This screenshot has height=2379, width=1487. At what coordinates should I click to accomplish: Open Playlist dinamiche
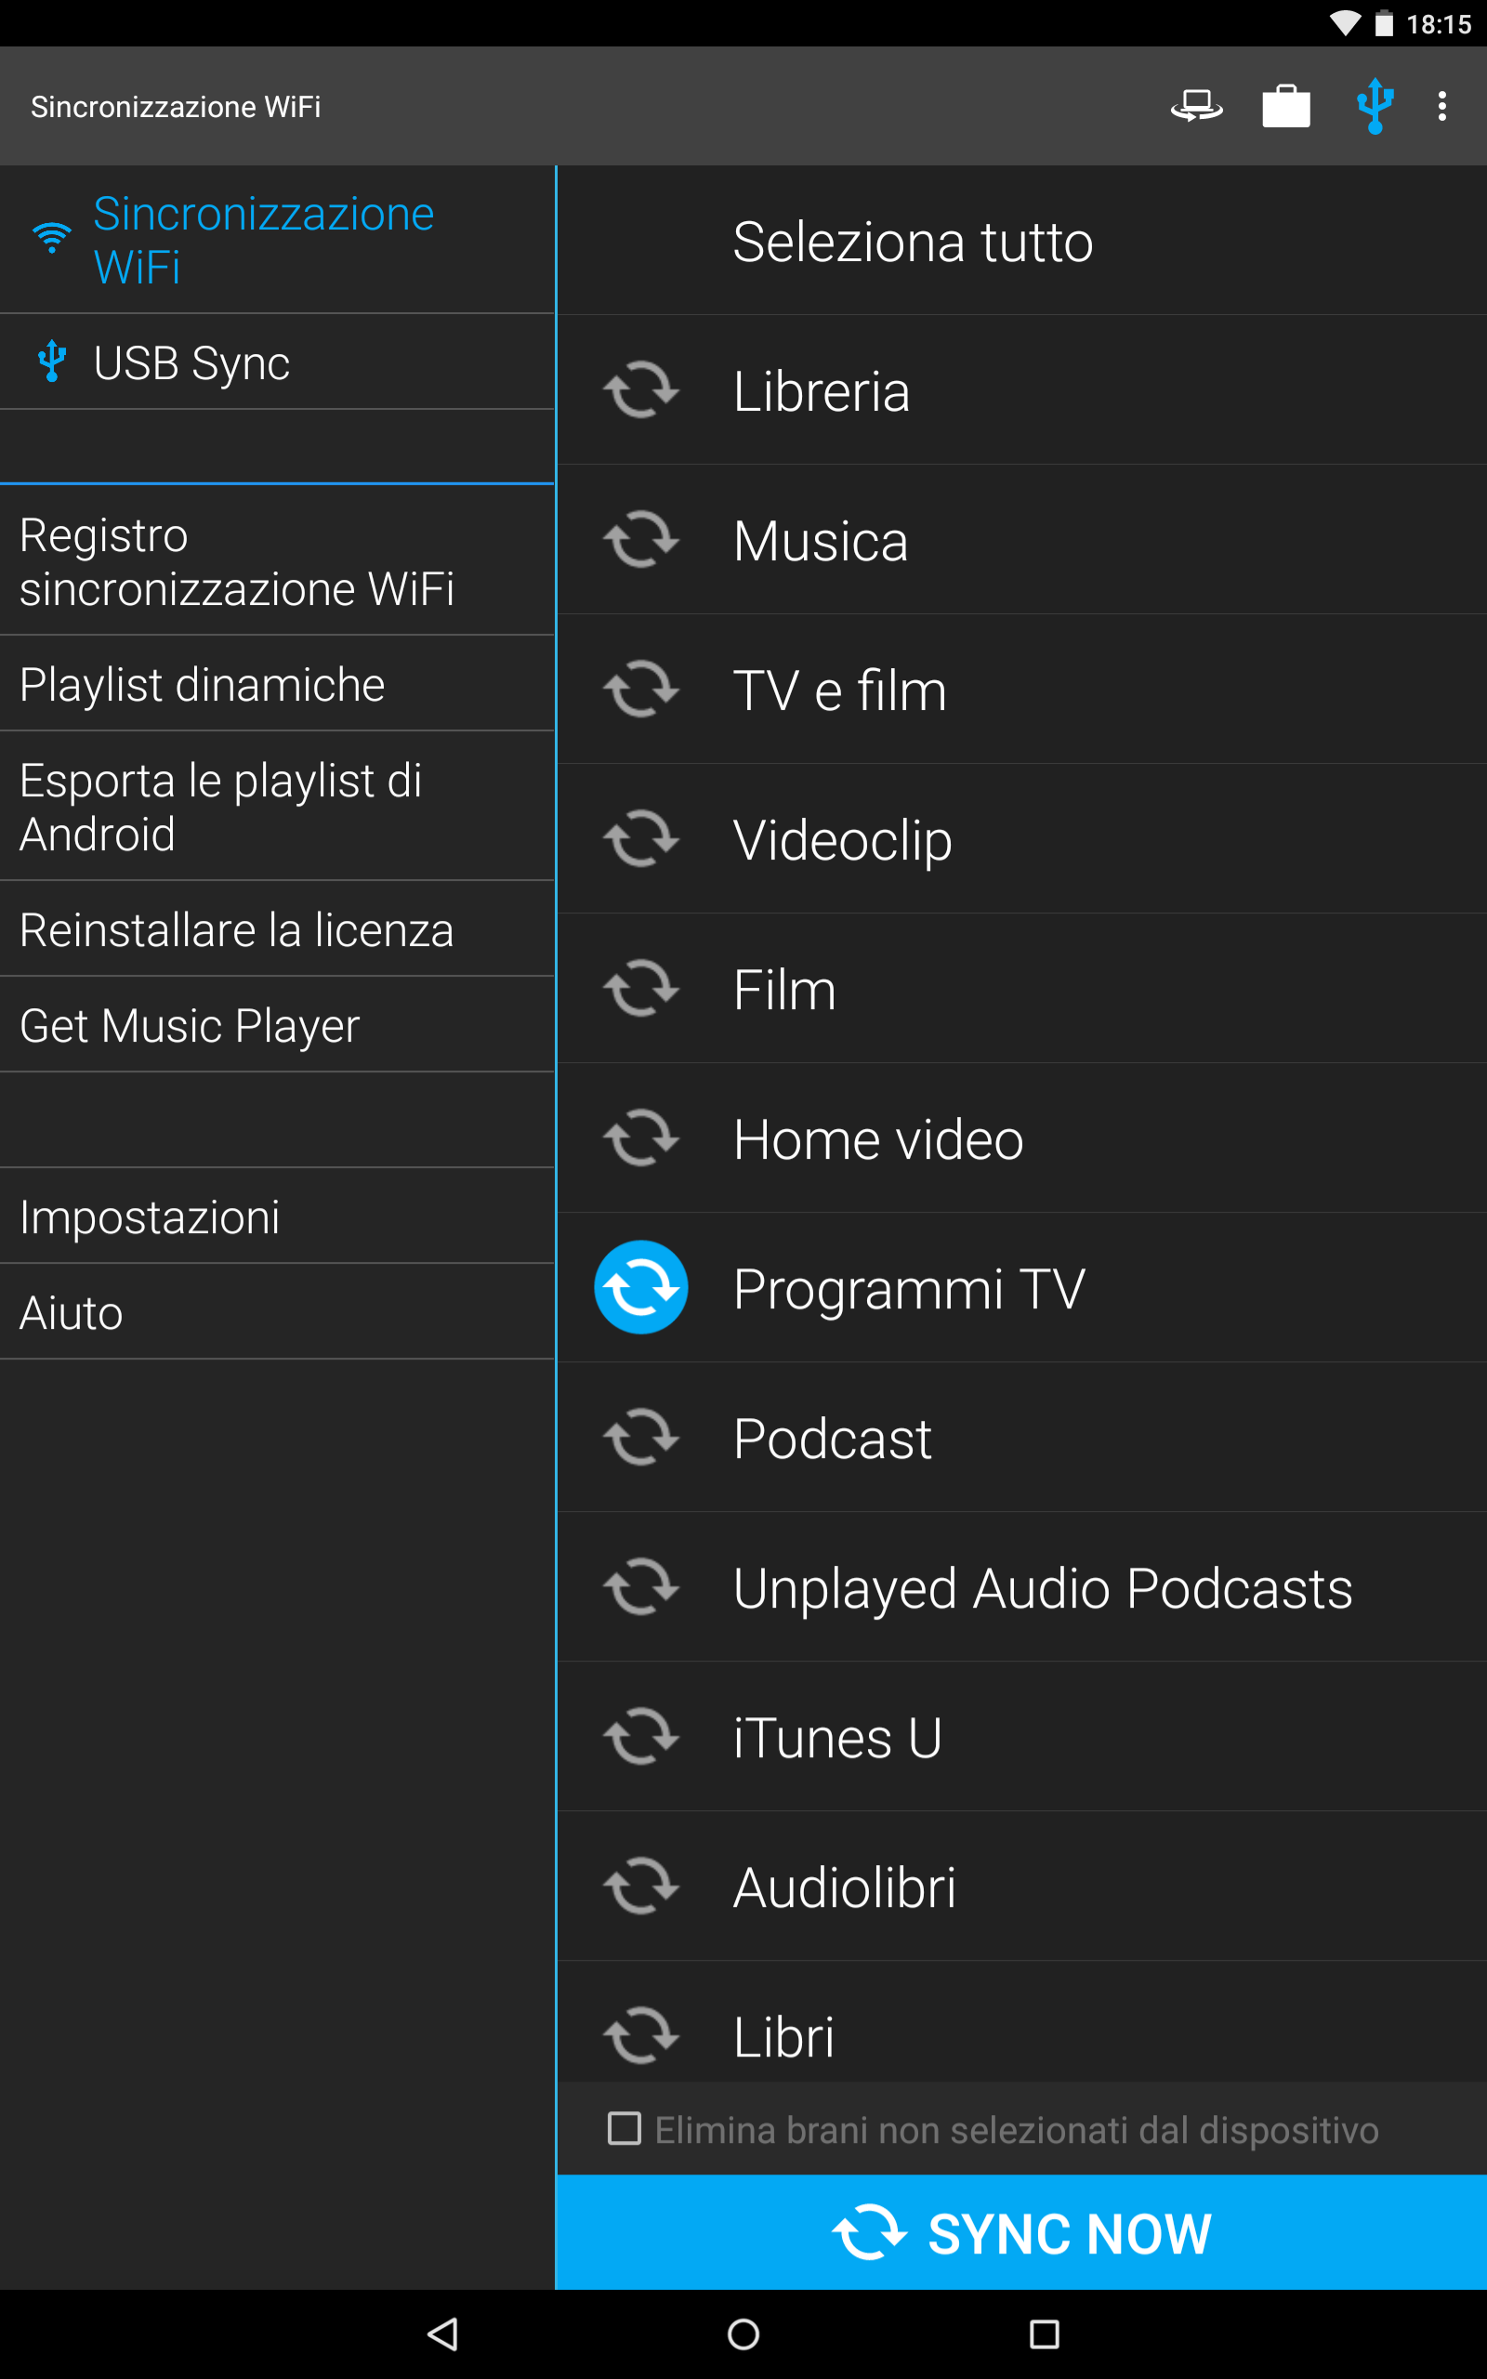[202, 684]
